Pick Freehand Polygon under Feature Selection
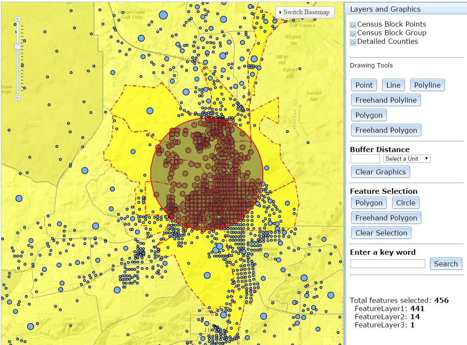Viewport: 467px width, 345px height. pyautogui.click(x=386, y=218)
